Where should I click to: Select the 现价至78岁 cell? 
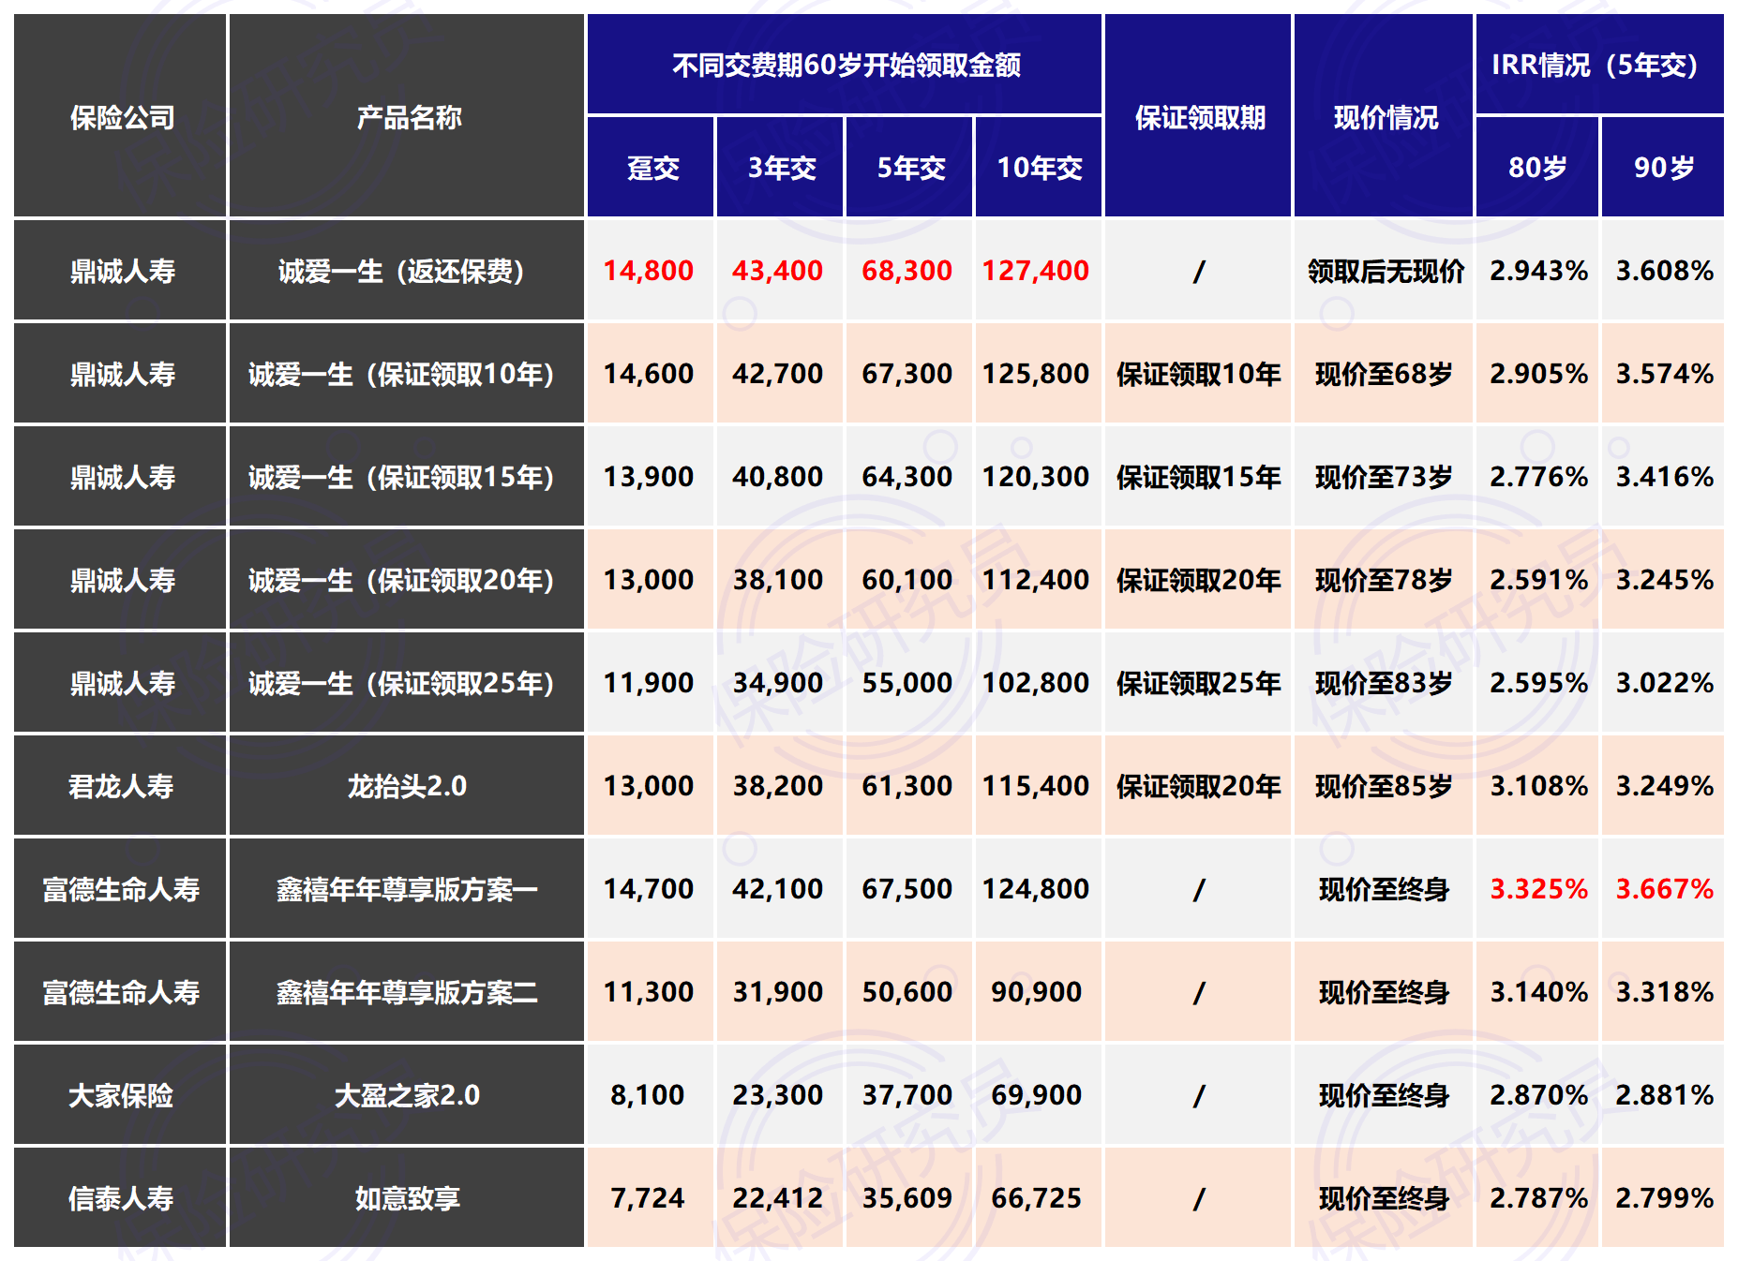(x=1384, y=580)
